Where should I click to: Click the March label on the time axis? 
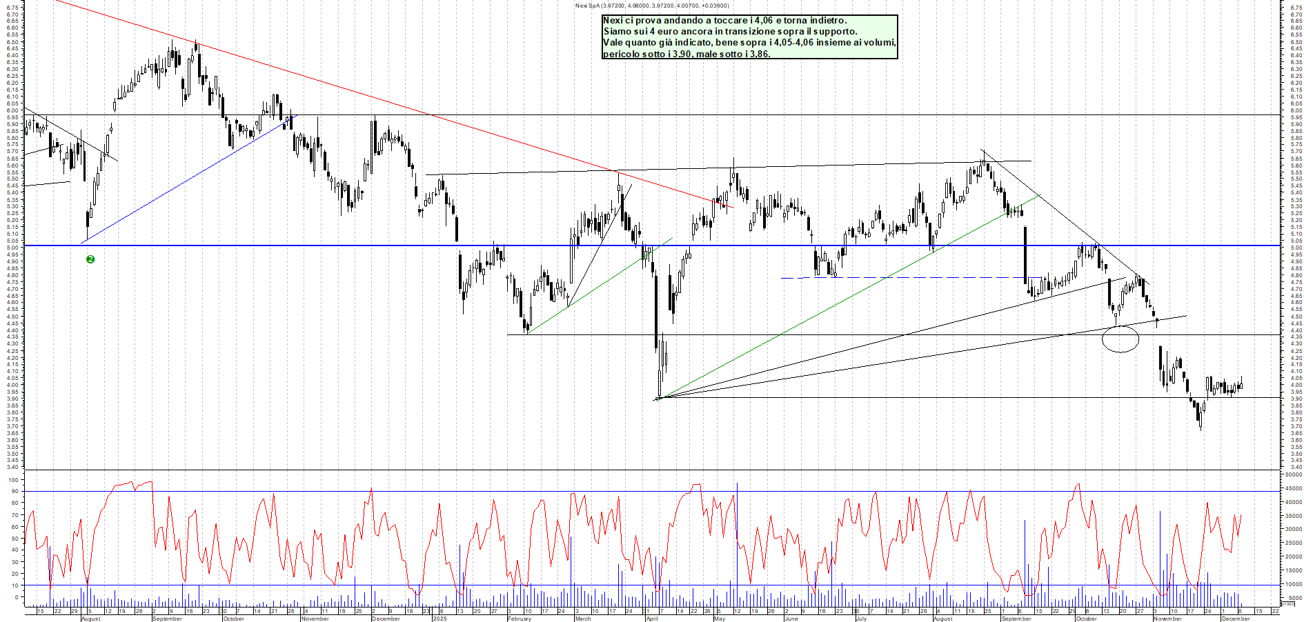pos(583,619)
